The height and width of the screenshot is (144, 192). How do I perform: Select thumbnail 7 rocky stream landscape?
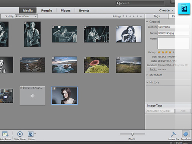(33, 65)
